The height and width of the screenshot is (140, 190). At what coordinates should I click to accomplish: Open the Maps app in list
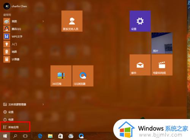(10, 52)
